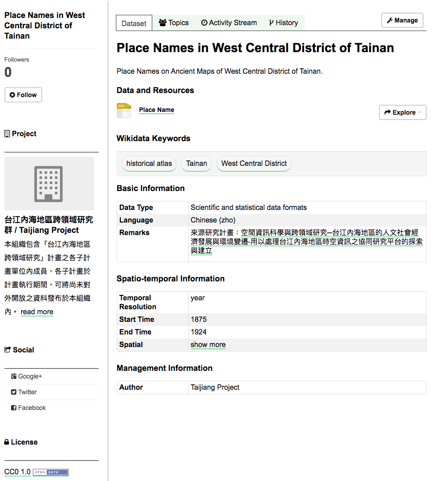
Task: Click the Google+ icon in Social
Action: (x=14, y=376)
